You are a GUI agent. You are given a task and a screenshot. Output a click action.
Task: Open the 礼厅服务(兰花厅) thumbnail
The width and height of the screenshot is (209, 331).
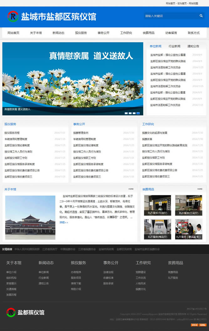point(189,205)
